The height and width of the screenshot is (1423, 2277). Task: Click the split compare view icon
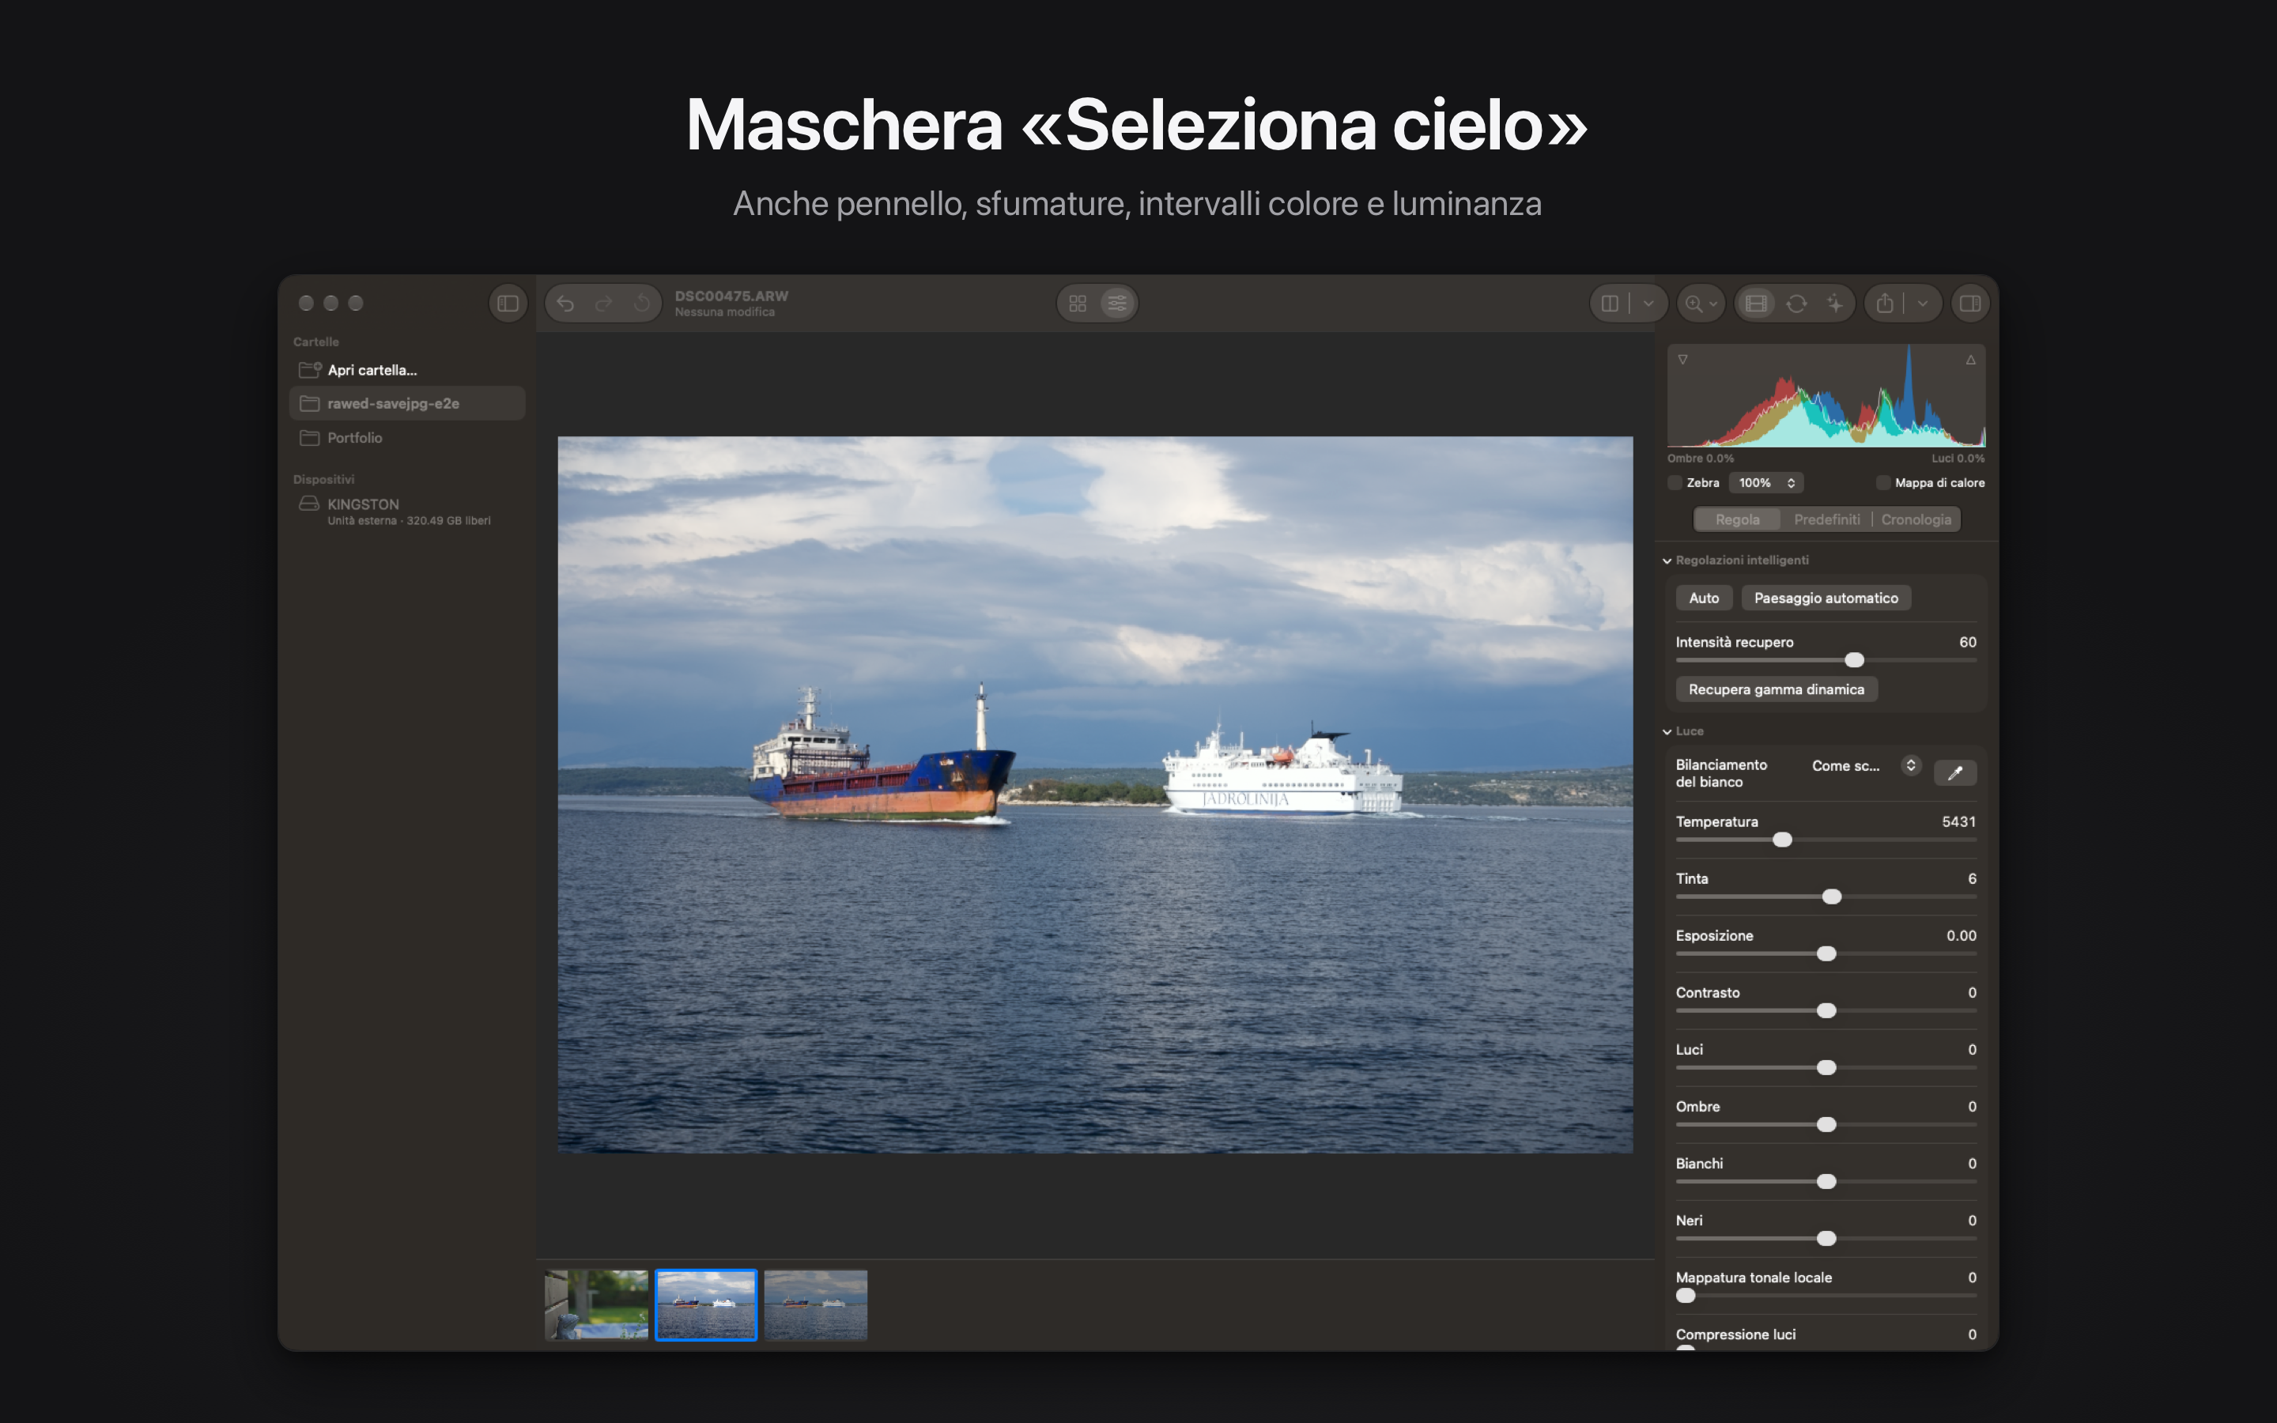coord(1610,303)
